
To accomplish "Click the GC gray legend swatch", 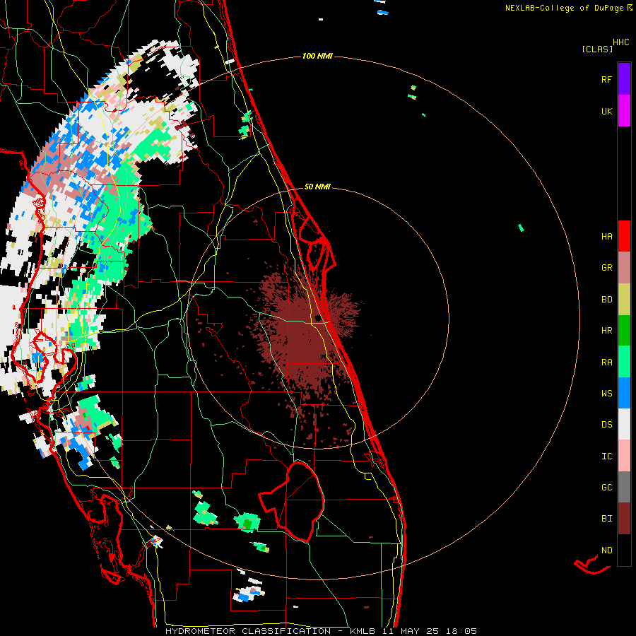I will 624,487.
